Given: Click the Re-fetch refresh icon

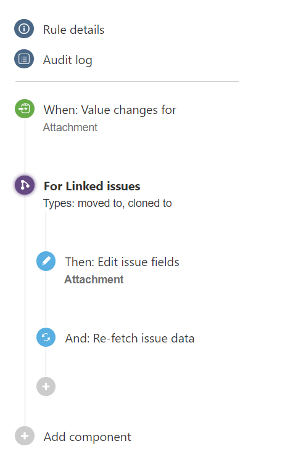Looking at the screenshot, I should coord(46,338).
